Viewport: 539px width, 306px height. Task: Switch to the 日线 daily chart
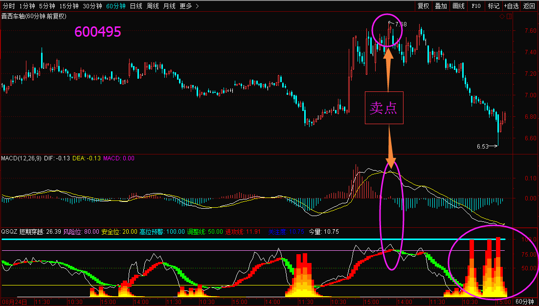(x=136, y=6)
